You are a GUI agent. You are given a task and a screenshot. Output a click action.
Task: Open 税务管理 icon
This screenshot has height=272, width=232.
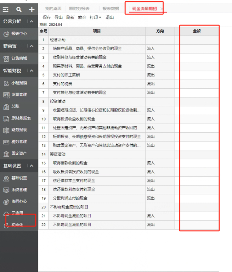point(6,142)
